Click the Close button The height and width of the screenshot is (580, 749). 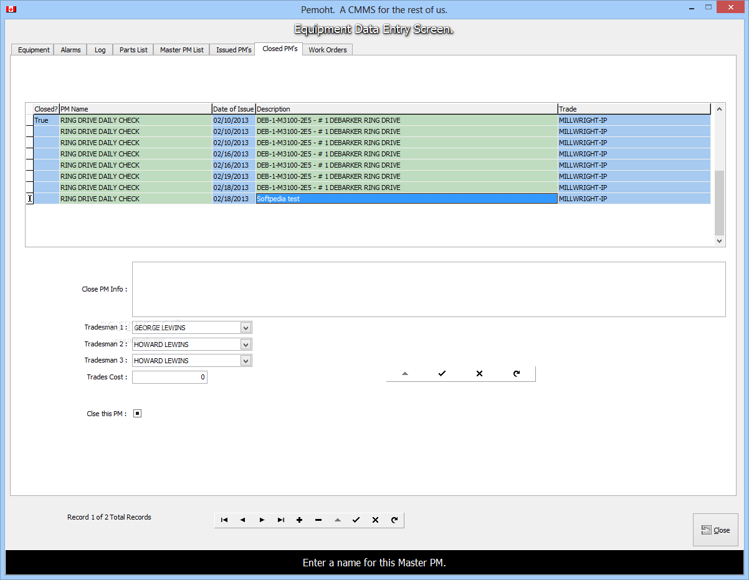(x=715, y=530)
